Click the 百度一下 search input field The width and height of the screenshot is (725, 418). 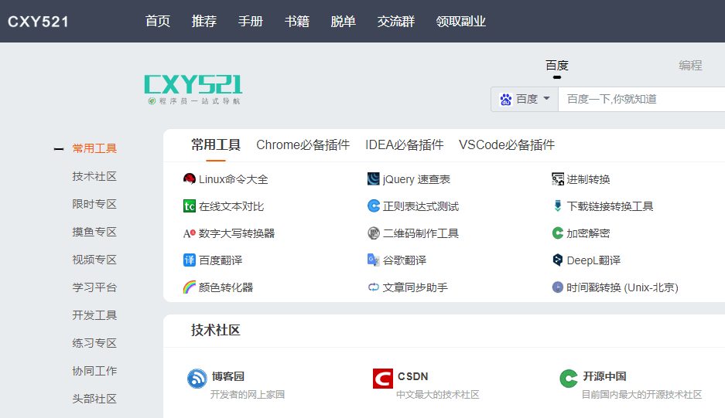click(641, 99)
